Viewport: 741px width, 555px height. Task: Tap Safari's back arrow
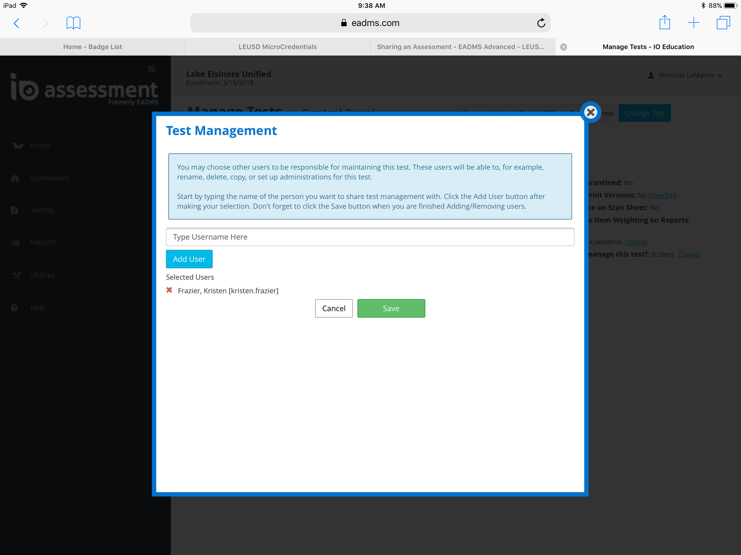click(17, 23)
